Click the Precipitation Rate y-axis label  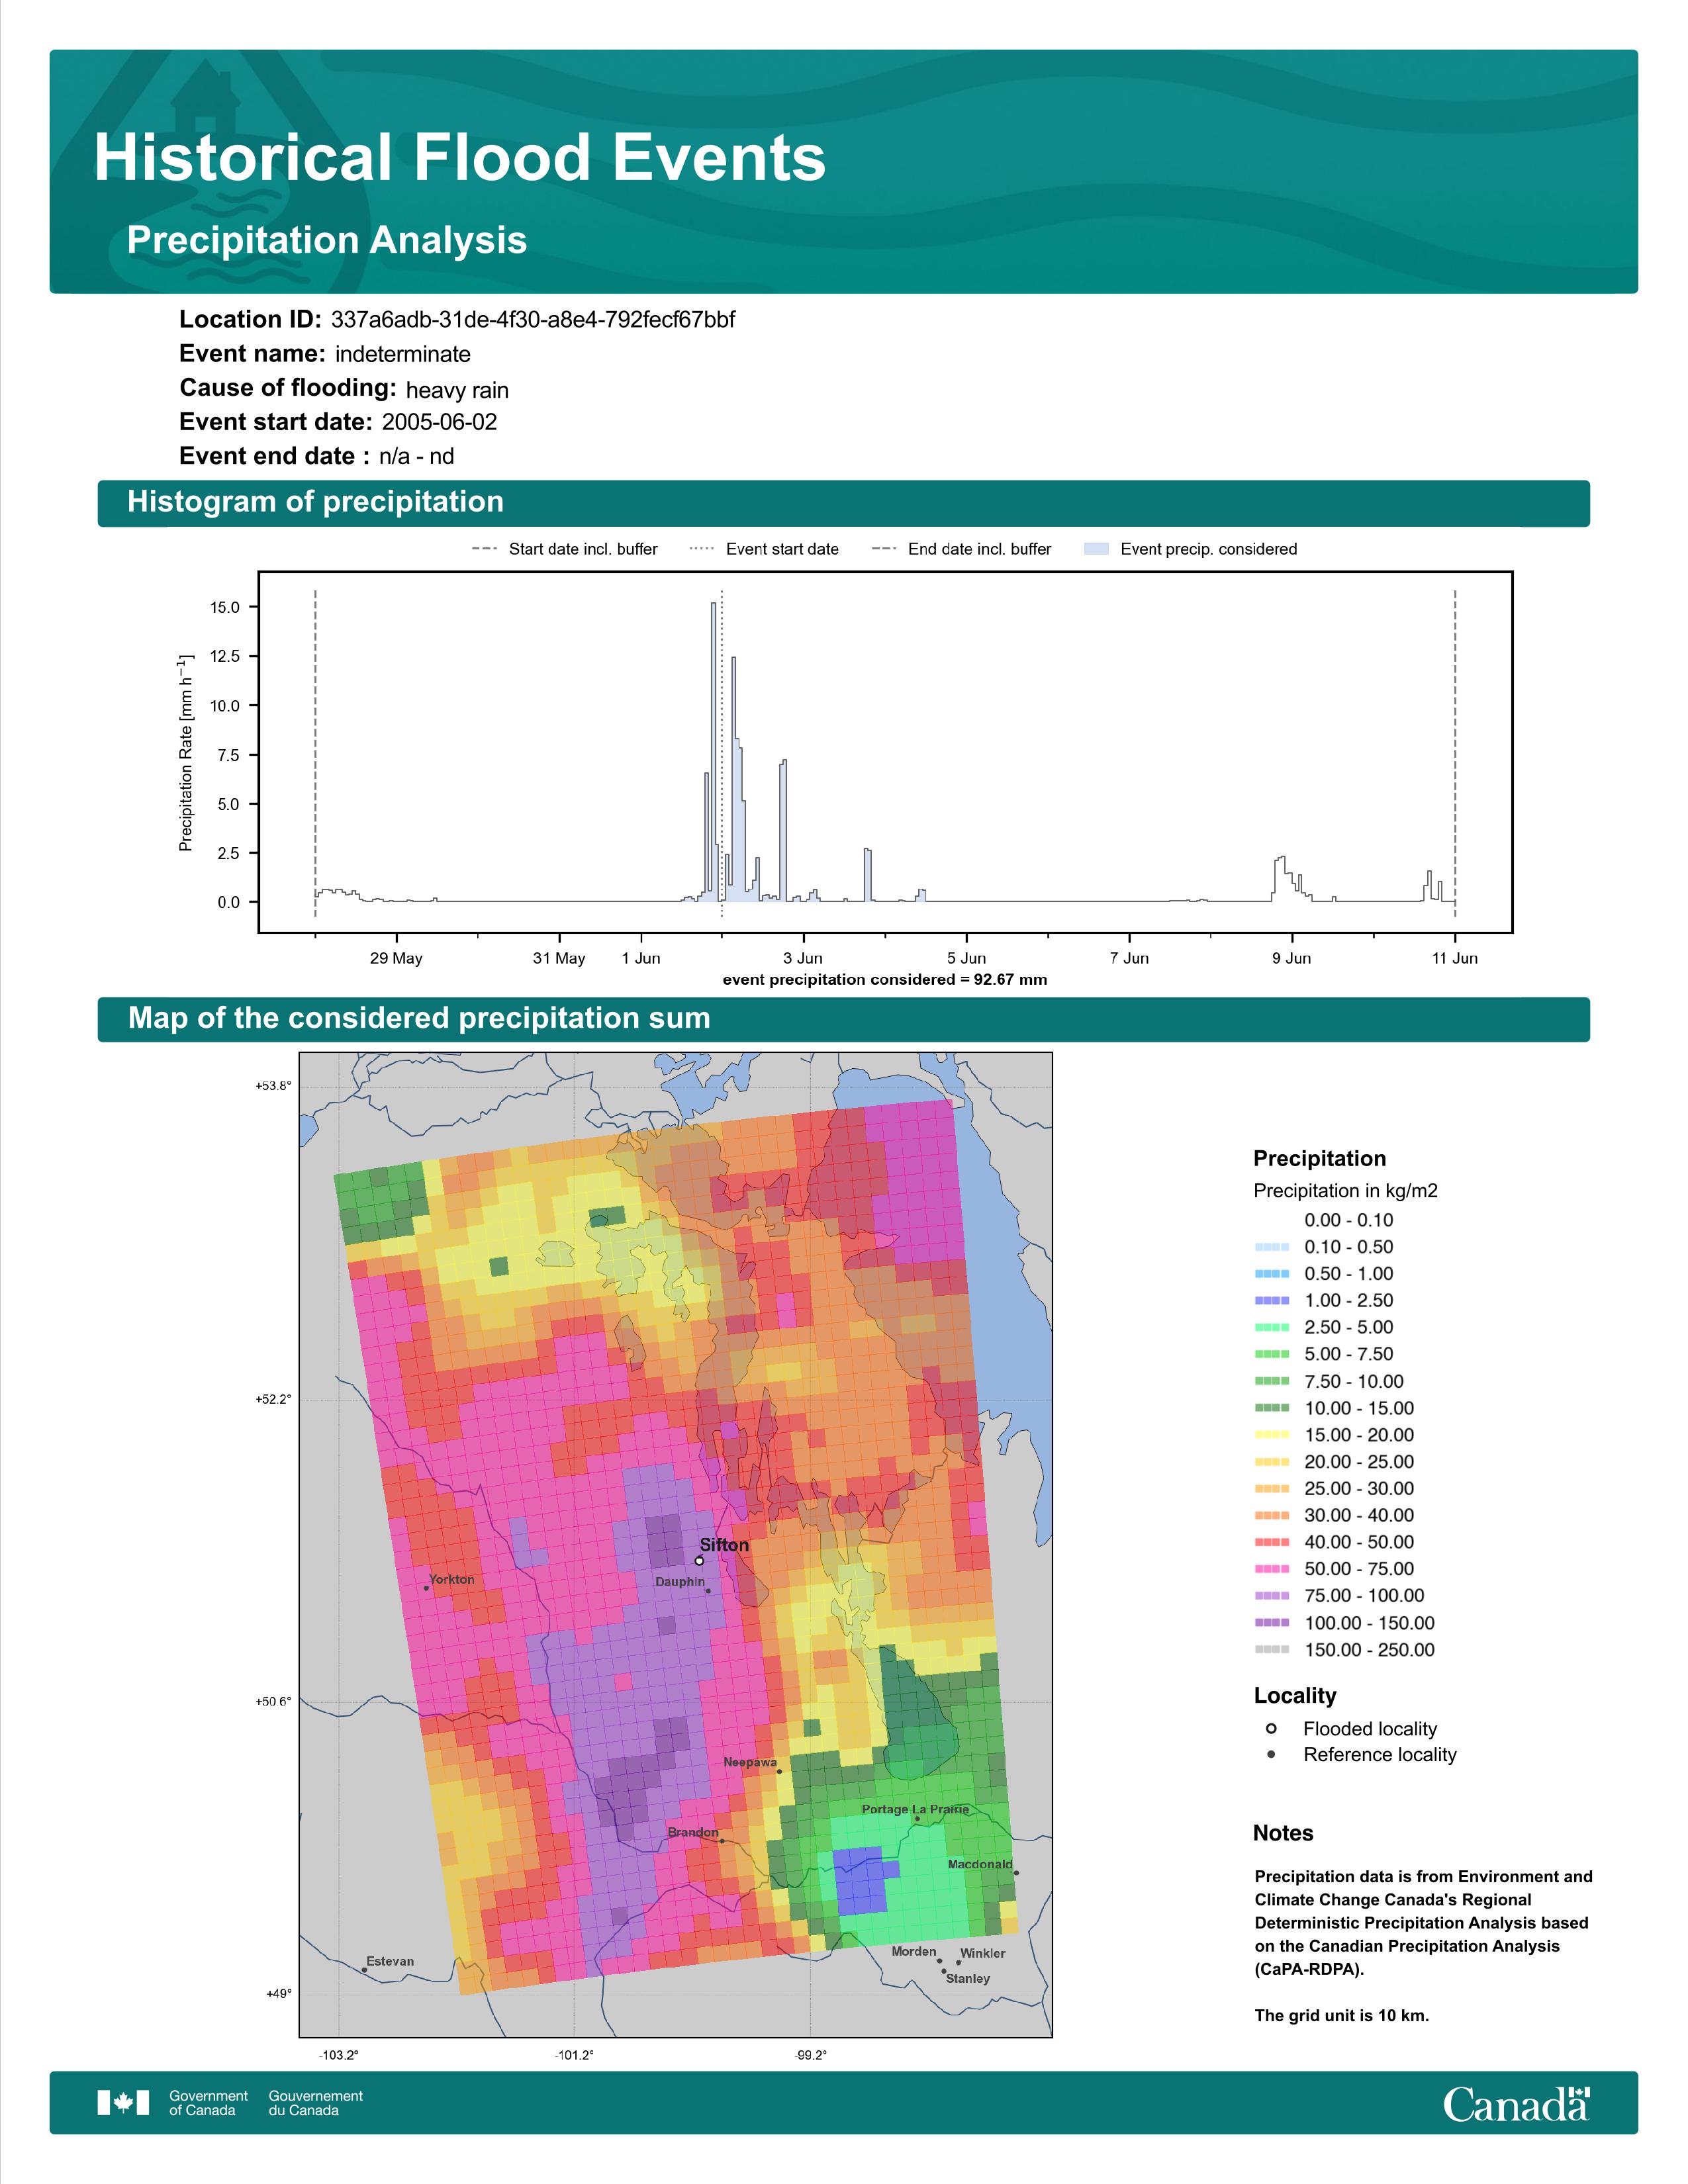[186, 753]
